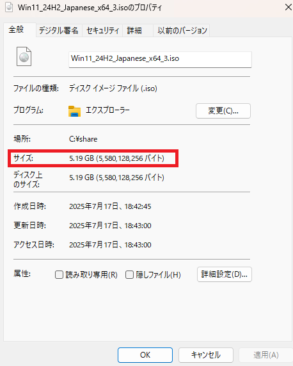Switch to the デジタル署名 tab
This screenshot has height=366, width=293.
58,31
